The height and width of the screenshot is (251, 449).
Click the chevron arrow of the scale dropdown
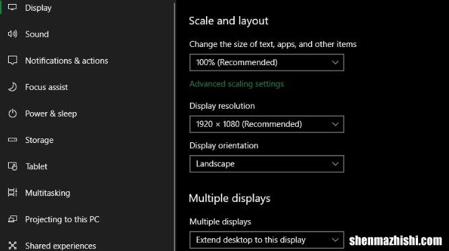[x=335, y=62]
